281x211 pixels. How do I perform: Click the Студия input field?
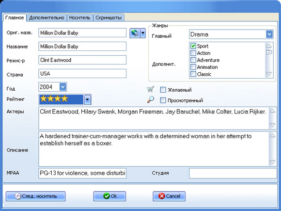(x=233, y=173)
